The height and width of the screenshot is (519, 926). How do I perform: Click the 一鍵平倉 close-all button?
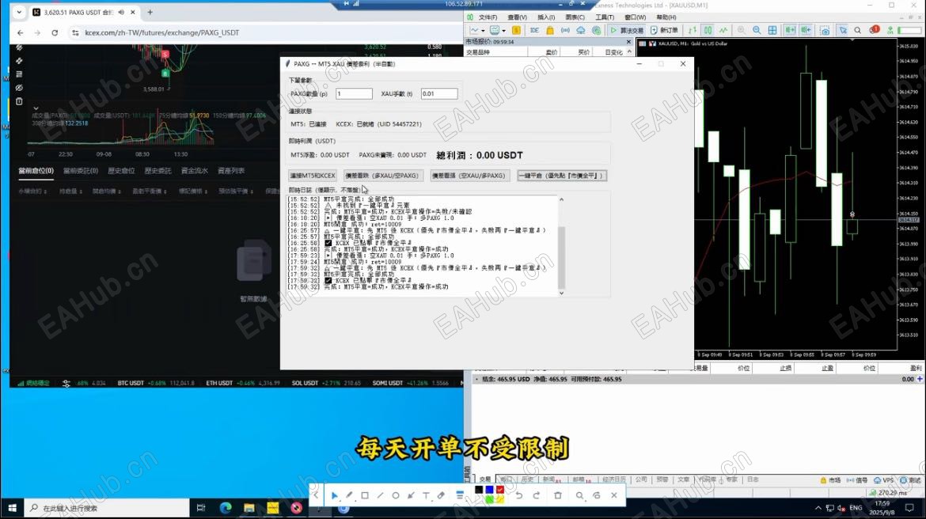[x=562, y=176]
